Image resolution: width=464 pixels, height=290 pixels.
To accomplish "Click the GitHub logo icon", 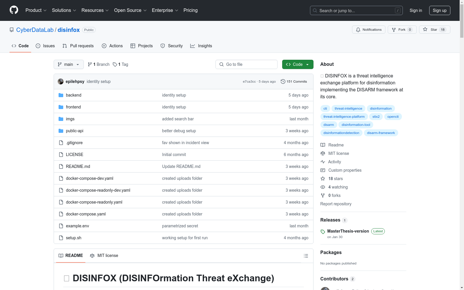I will point(14,10).
